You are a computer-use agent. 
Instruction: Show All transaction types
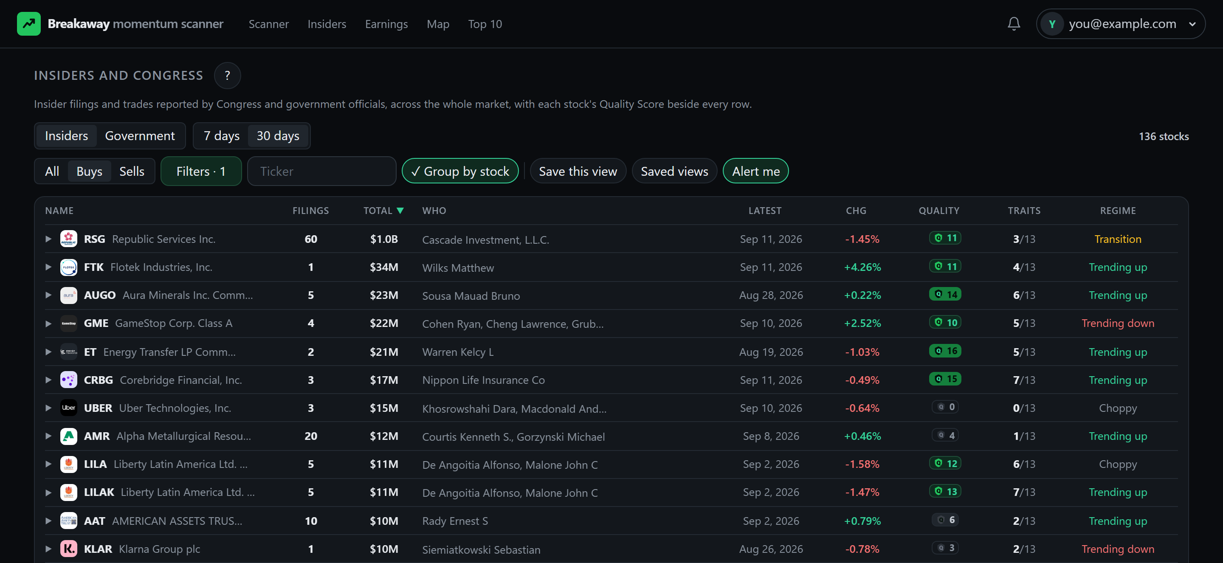point(52,172)
